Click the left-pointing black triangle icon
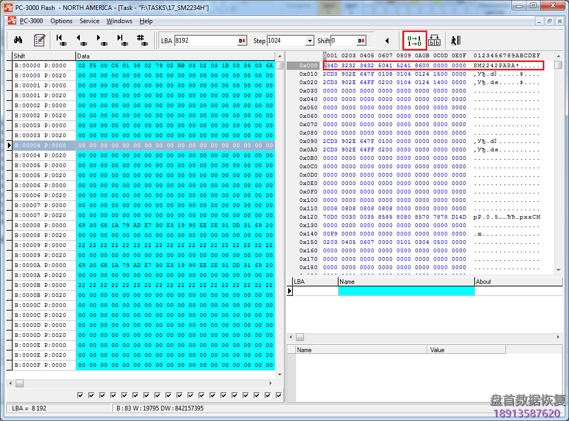 387,41
